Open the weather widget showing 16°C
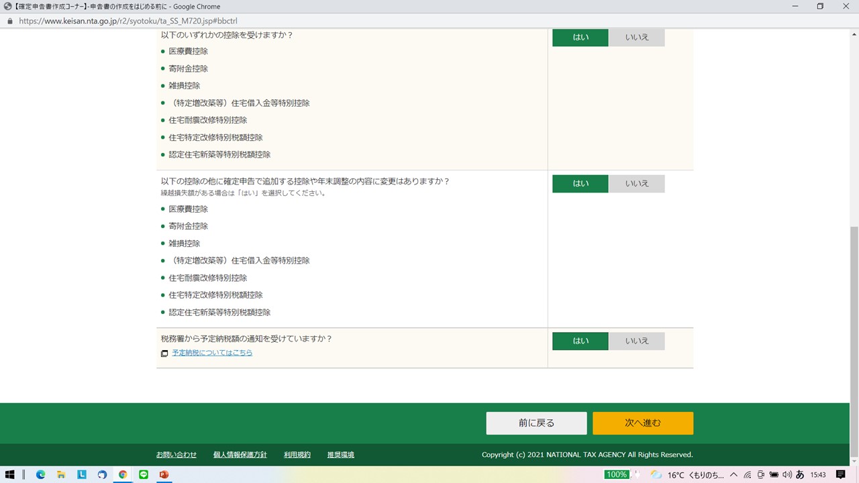859x483 pixels. (687, 474)
